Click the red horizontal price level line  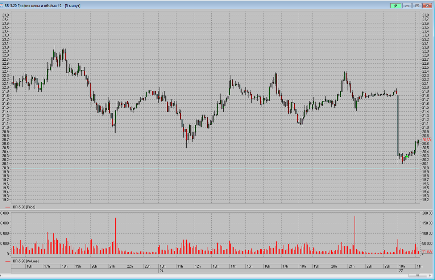coord(216,169)
